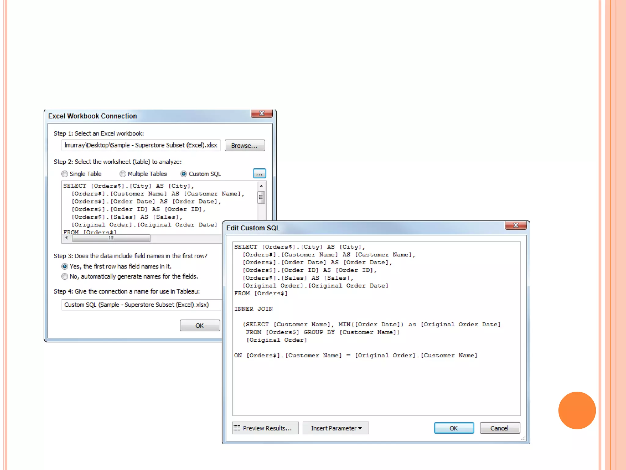Choose the Custom SQL radio button
This screenshot has width=626, height=470.
click(184, 174)
